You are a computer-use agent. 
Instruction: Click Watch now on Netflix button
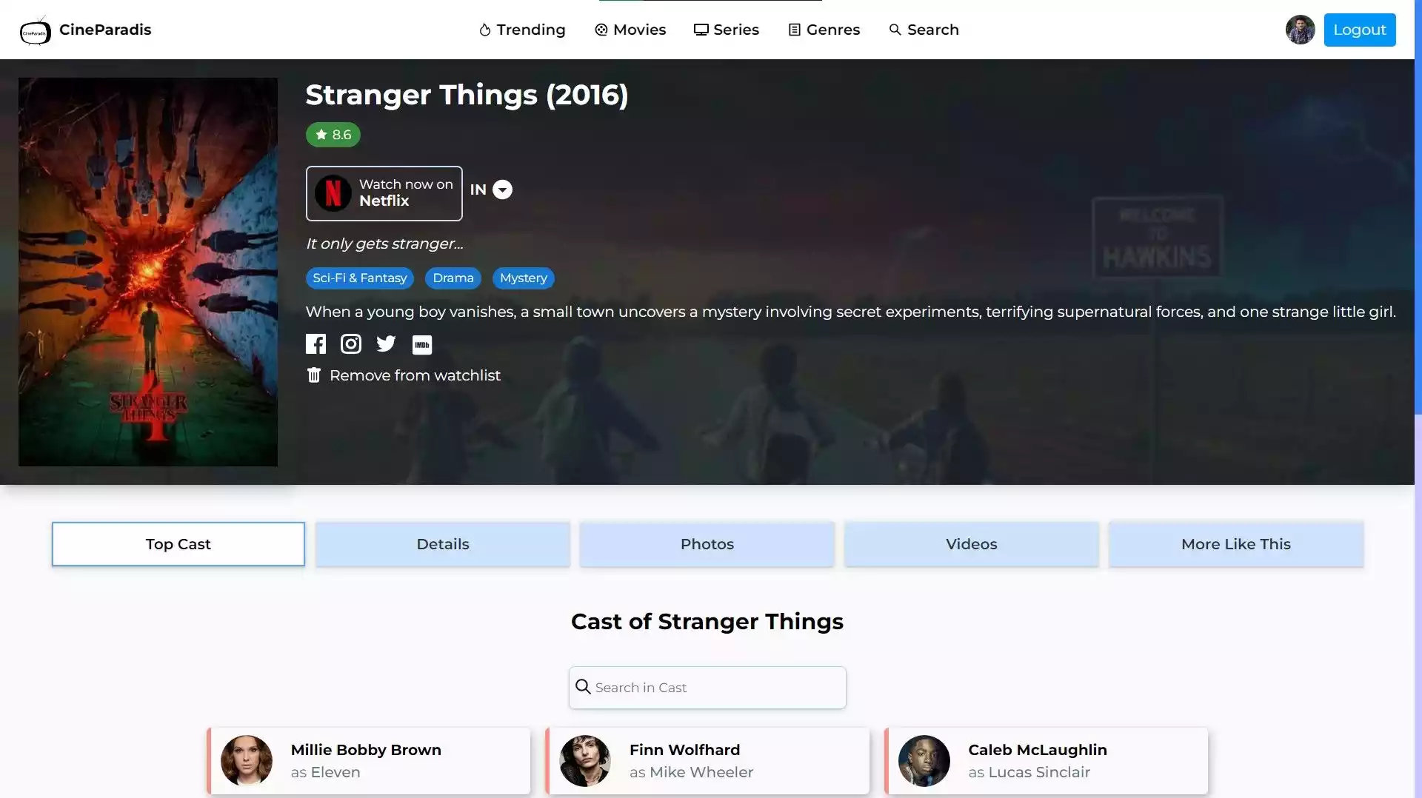pos(384,193)
